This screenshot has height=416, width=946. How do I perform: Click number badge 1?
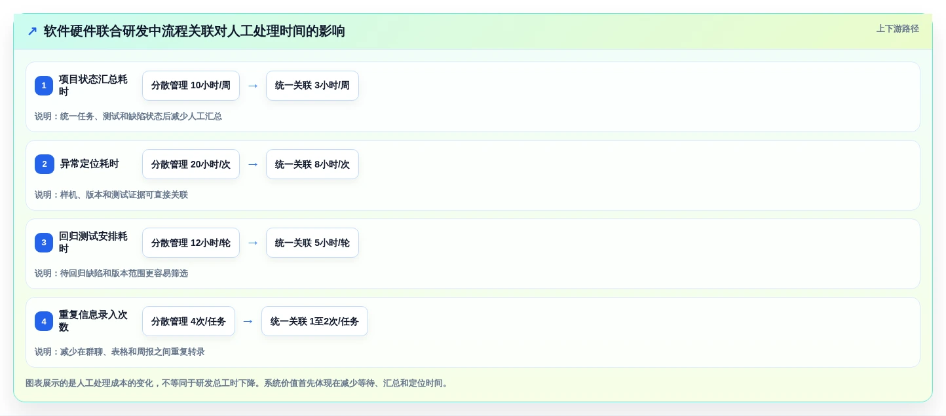point(44,86)
